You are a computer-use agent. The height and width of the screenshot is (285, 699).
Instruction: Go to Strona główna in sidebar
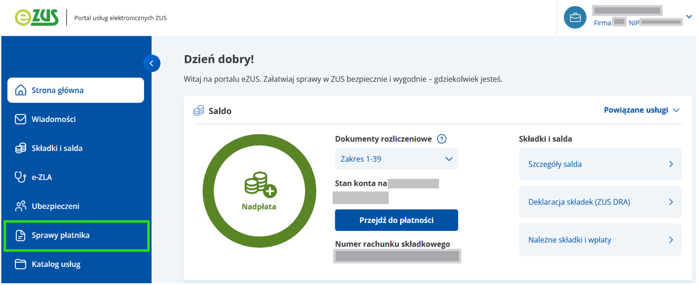(x=76, y=90)
